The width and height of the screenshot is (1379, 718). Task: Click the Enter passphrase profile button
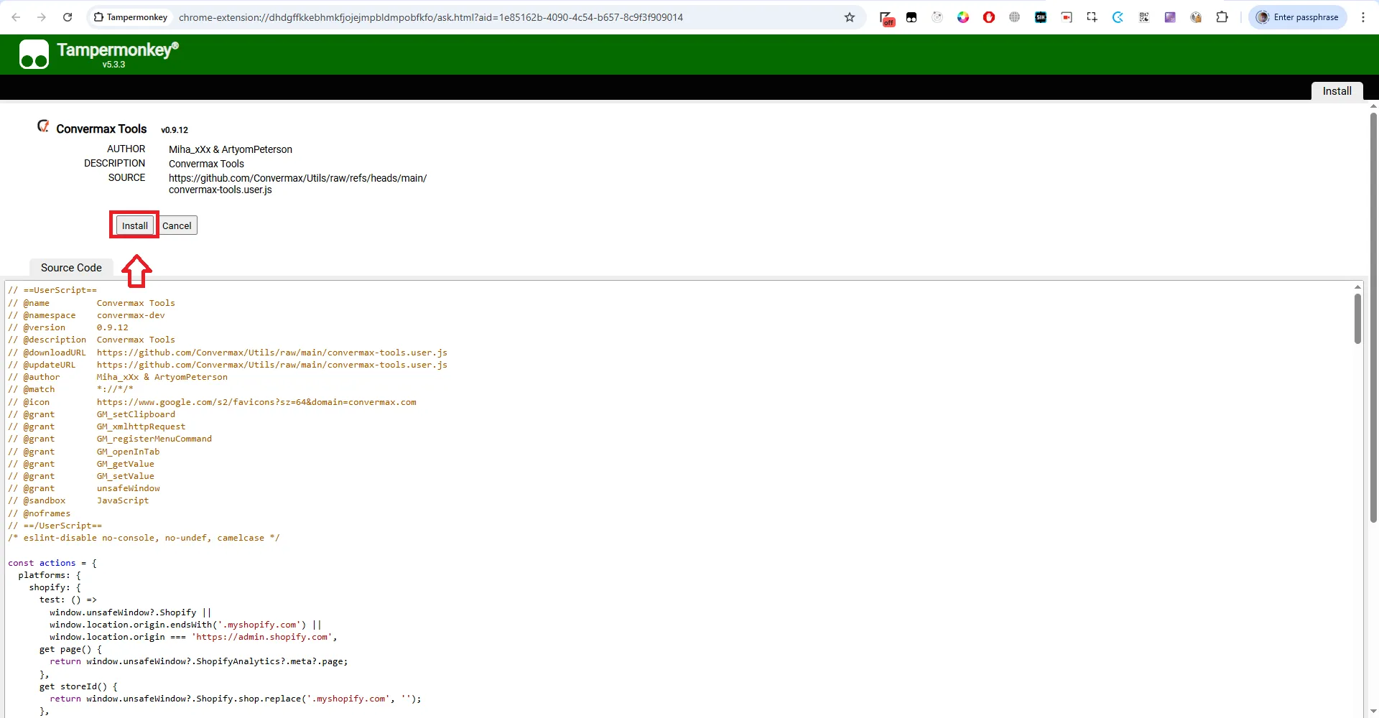[1299, 17]
